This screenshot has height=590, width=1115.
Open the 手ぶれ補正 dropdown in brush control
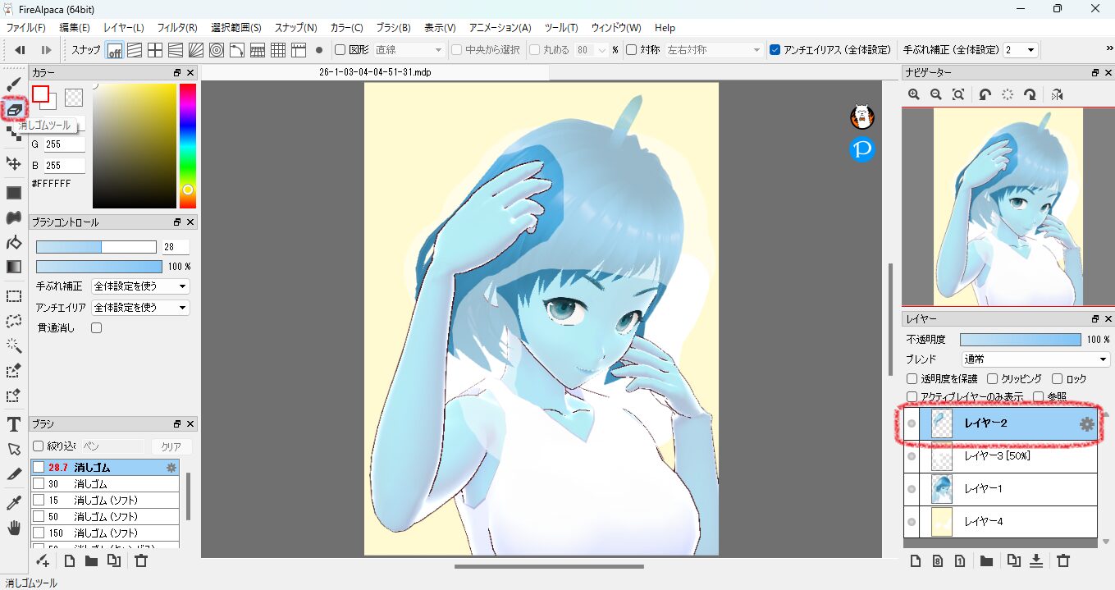coord(140,286)
